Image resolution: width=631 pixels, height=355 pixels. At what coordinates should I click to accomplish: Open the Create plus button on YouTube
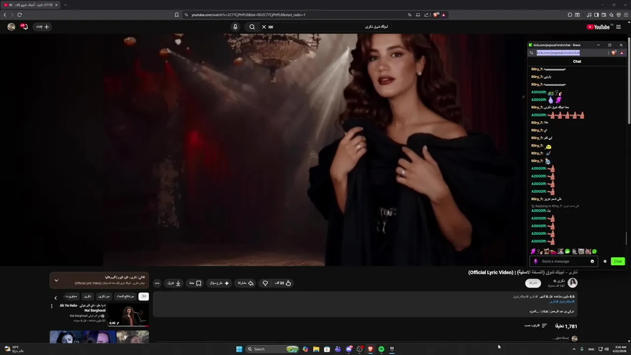pyautogui.click(x=43, y=27)
